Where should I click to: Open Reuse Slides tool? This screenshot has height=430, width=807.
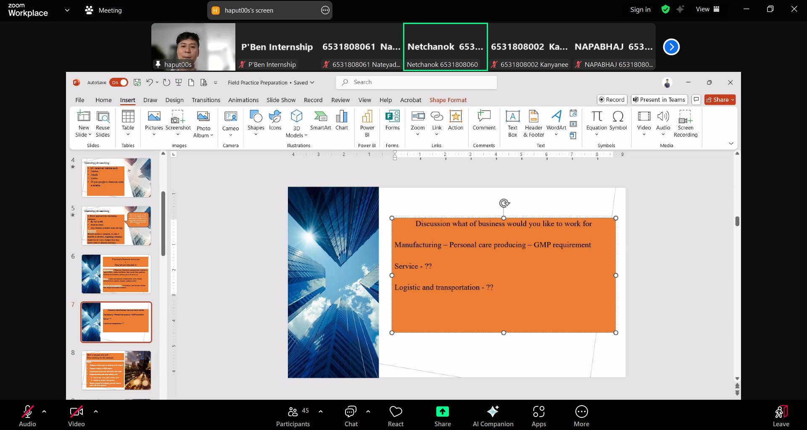(103, 124)
